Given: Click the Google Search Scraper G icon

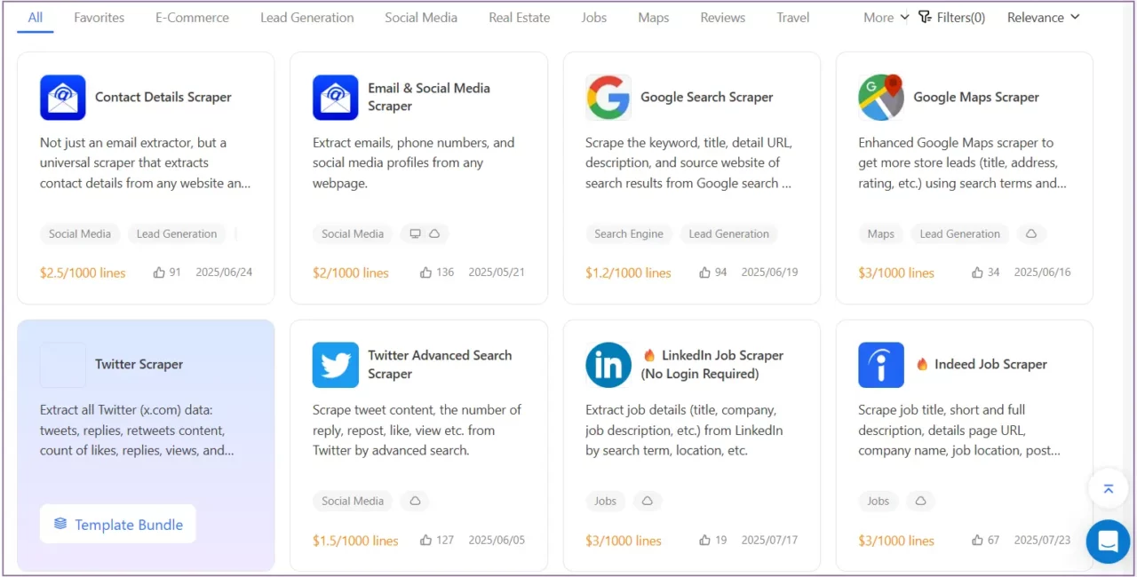Looking at the screenshot, I should (x=608, y=98).
